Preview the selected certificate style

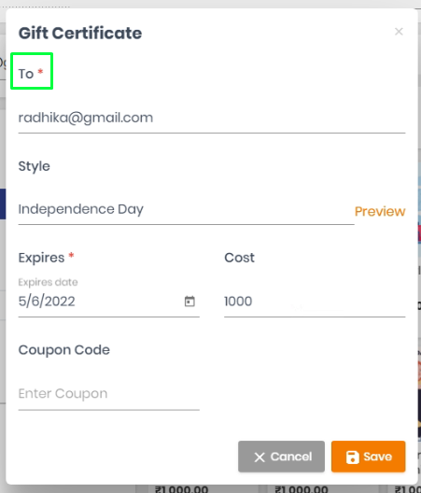point(380,211)
